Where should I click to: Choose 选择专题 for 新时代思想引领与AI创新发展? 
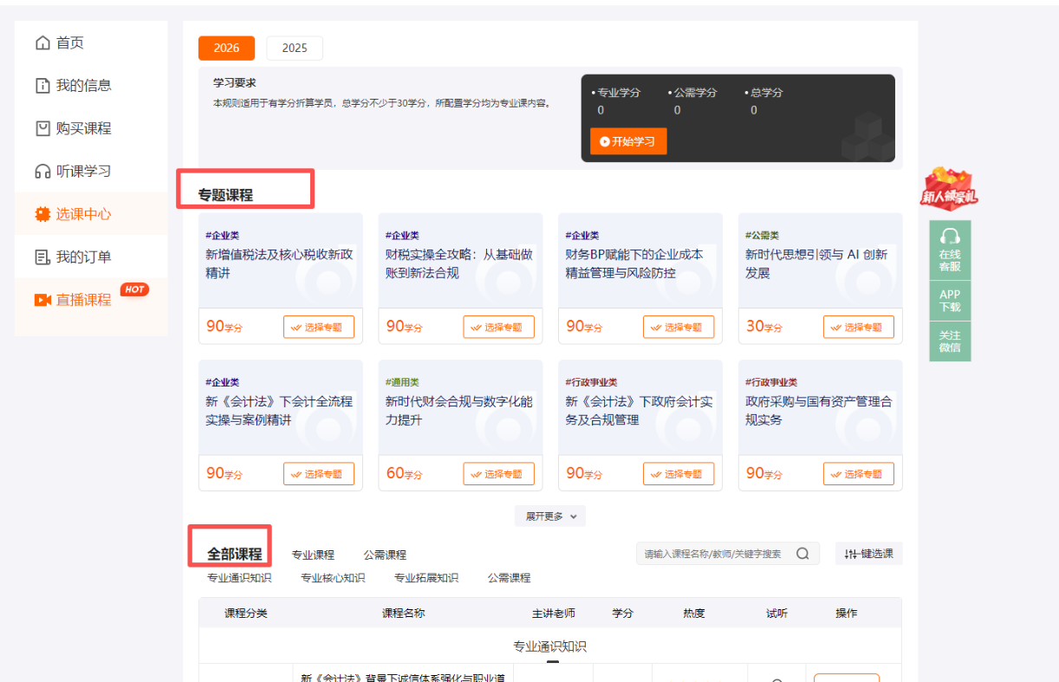click(859, 327)
